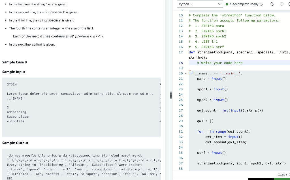Click the panel resize handle dots
Viewport: 290px width, 180px height.
pos(171,95)
